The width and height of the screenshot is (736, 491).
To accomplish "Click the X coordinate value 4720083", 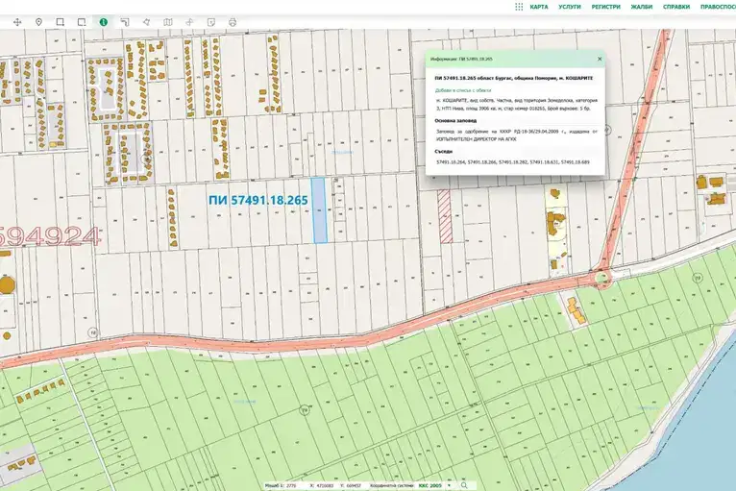I will 326,485.
